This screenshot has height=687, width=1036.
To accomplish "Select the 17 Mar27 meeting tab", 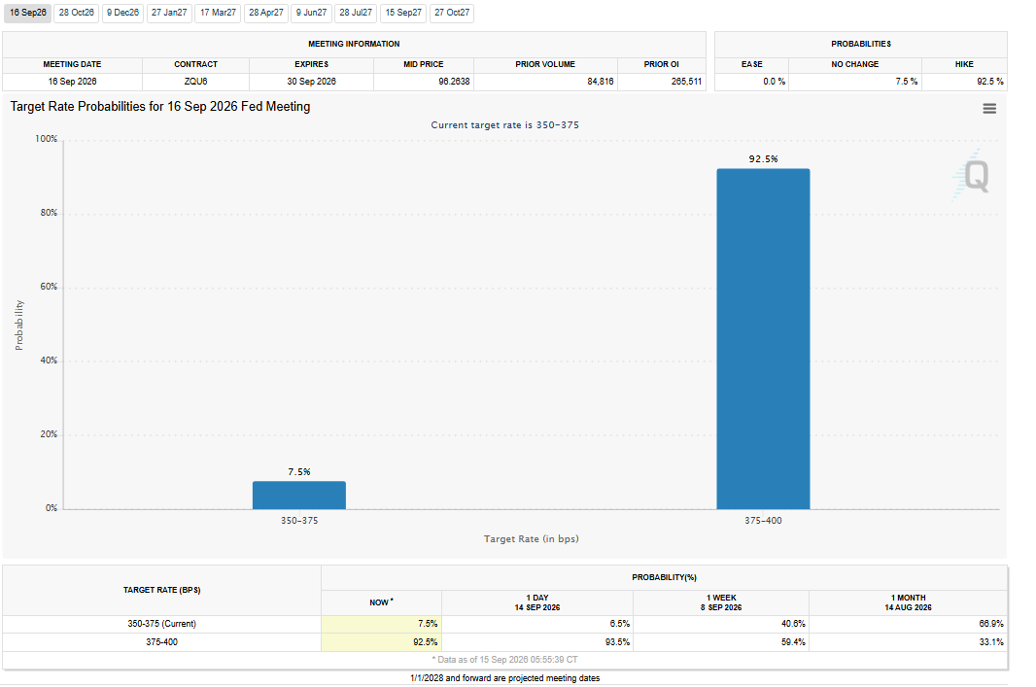I will click(x=218, y=13).
